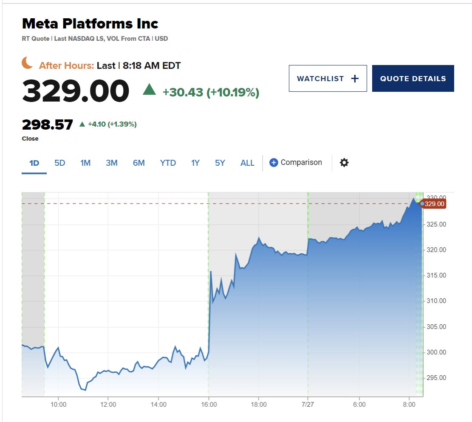Click the green up-triangle price change icon
This screenshot has width=472, height=422.
[149, 90]
